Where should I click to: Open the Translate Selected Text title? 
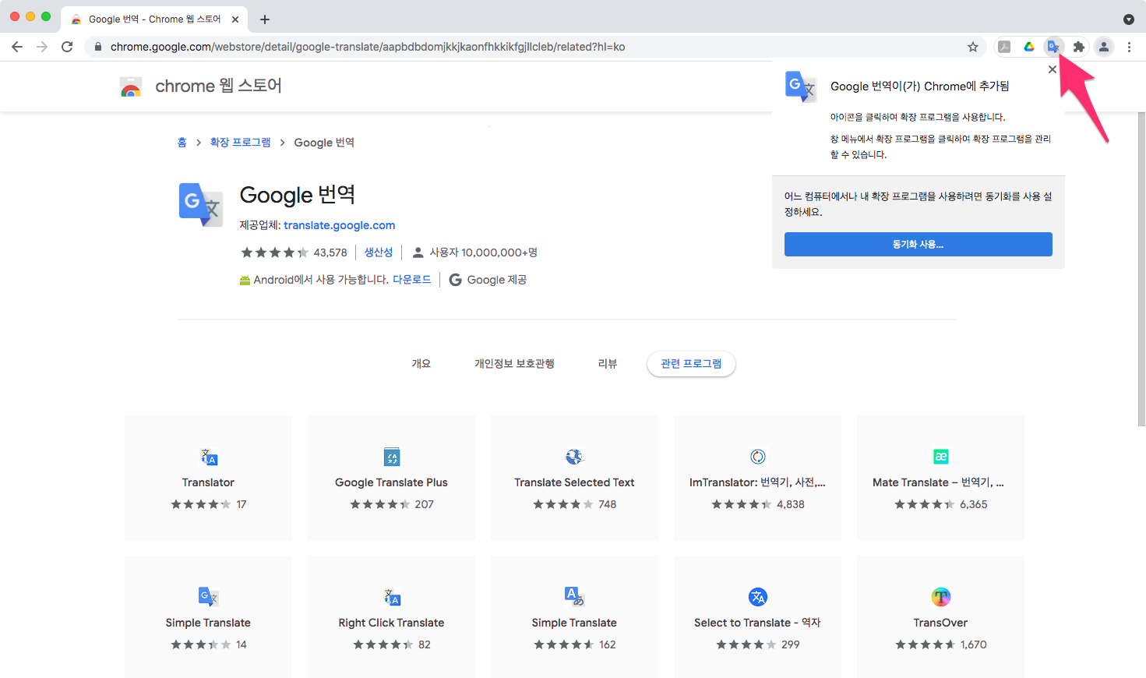coord(574,482)
